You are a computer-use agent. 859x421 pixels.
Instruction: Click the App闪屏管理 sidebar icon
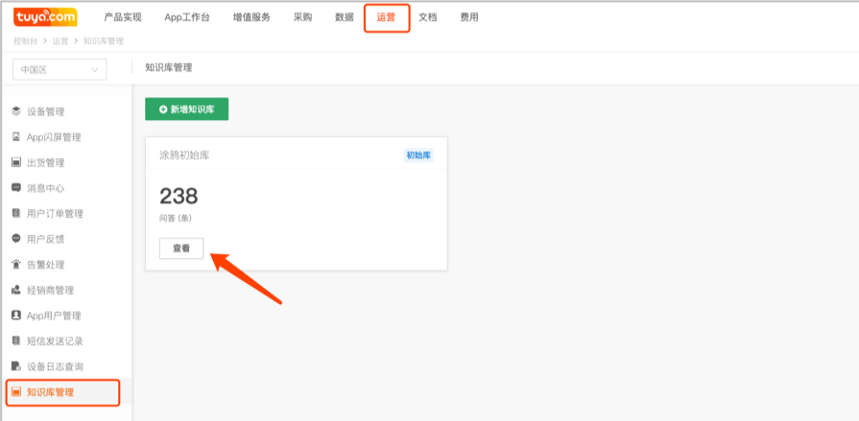click(x=16, y=137)
